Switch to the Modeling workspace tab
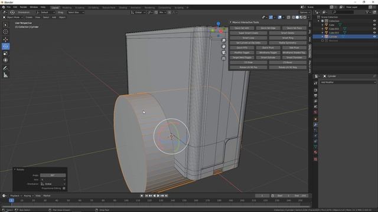 tap(67, 8)
